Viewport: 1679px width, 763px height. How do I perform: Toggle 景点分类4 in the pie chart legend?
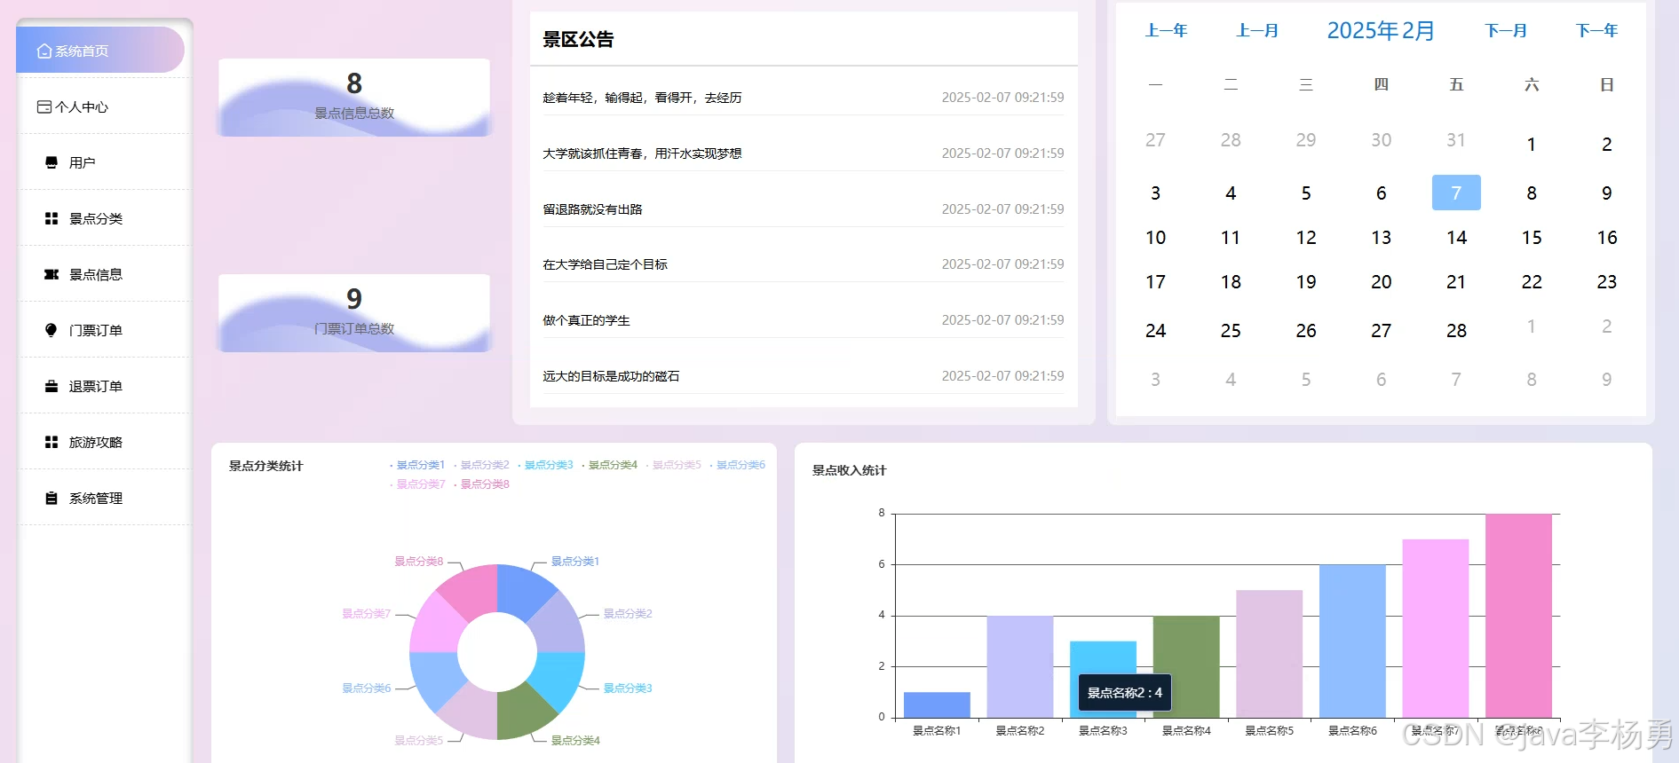pos(609,465)
